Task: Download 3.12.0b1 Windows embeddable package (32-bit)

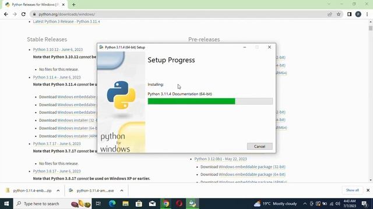Action: (x=252, y=167)
